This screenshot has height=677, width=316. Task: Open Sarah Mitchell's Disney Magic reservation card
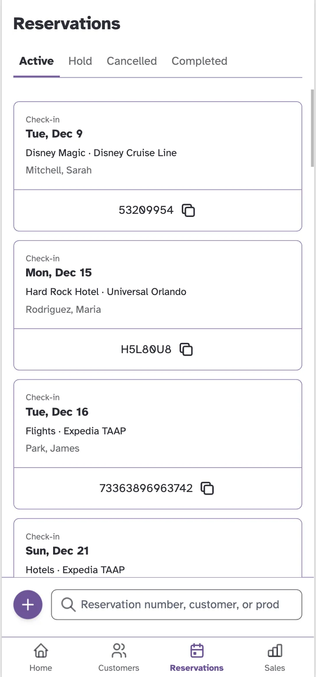click(158, 146)
